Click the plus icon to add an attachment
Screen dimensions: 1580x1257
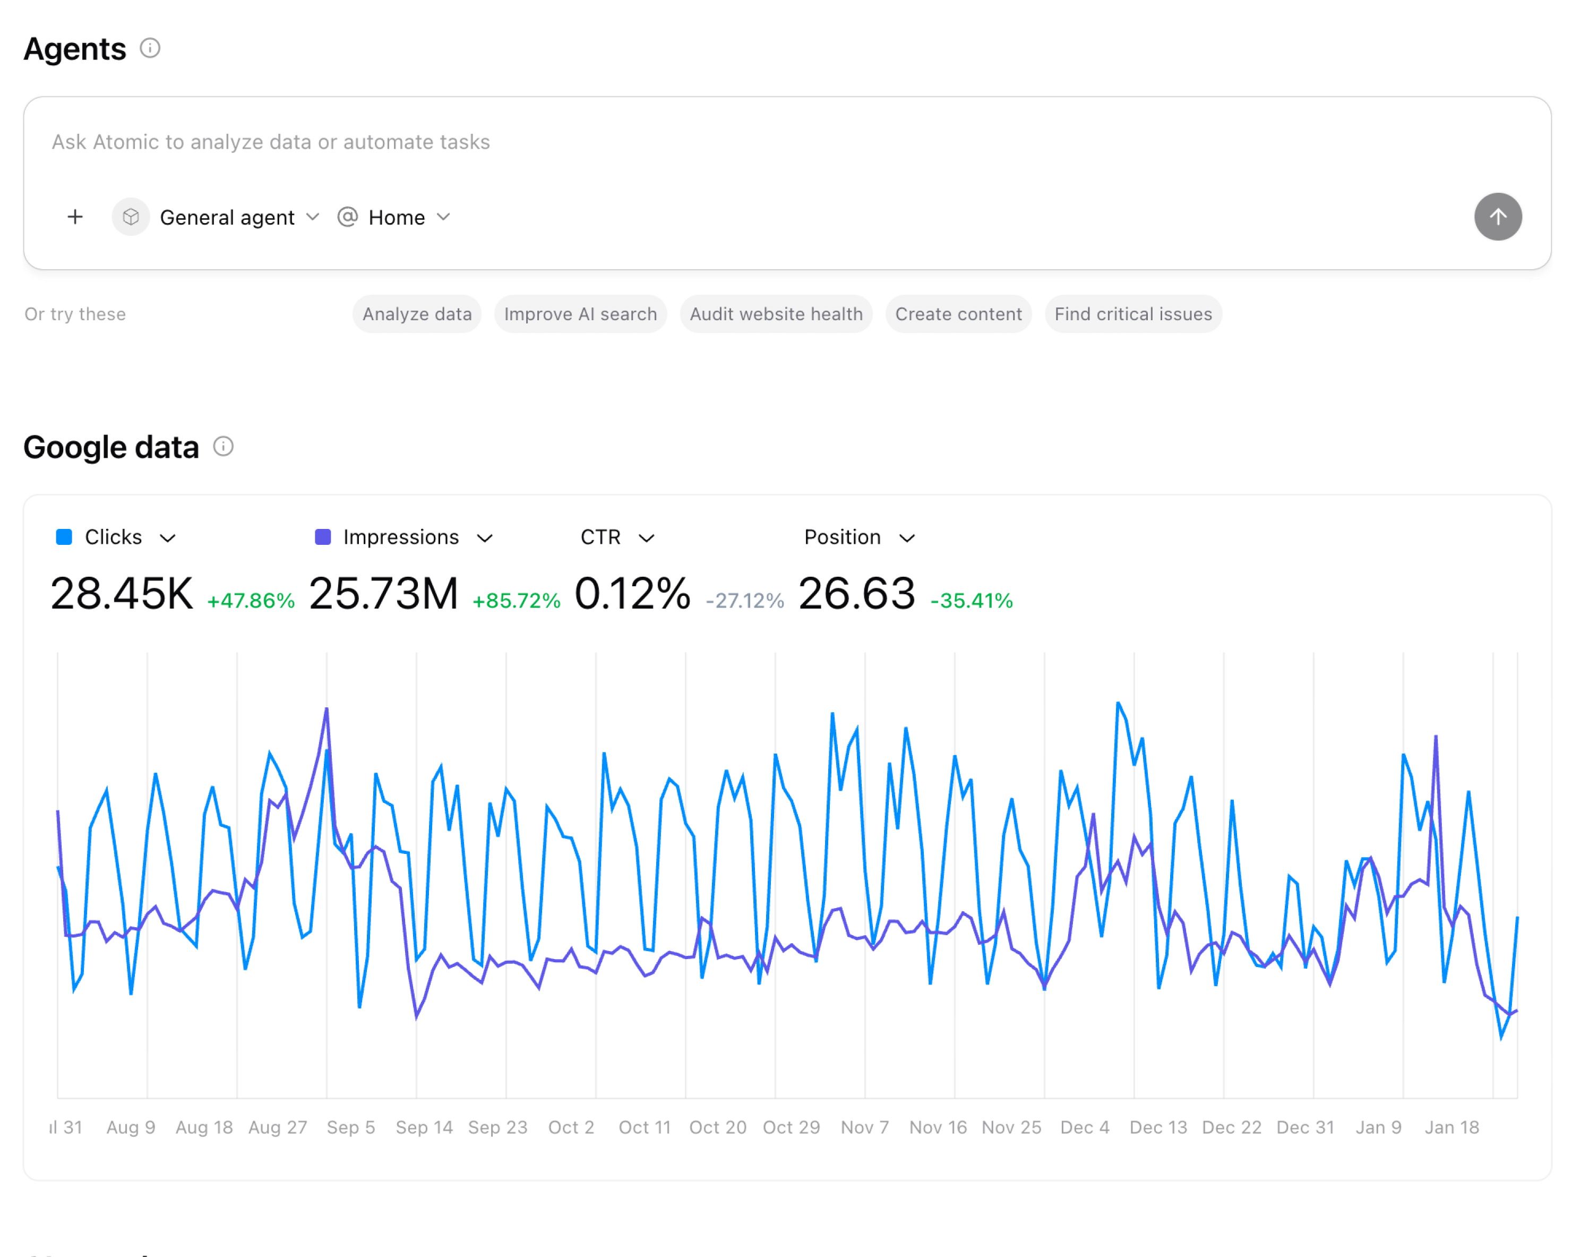point(75,217)
